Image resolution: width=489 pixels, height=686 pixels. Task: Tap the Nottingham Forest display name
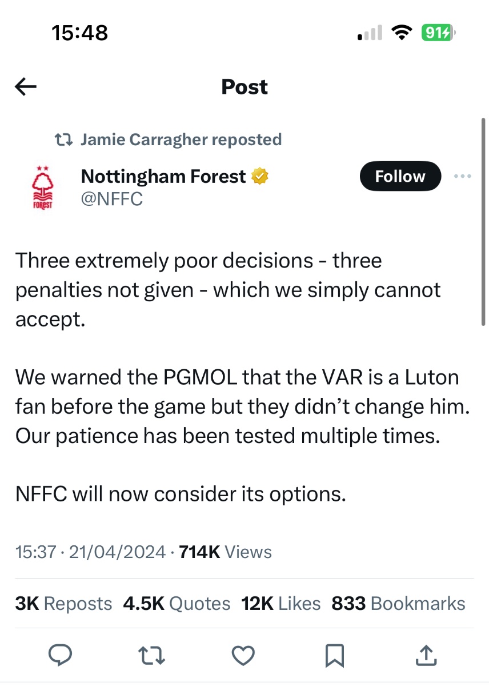pyautogui.click(x=163, y=176)
